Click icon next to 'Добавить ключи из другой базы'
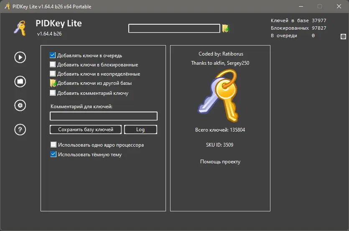The height and width of the screenshot is (231, 349). (x=53, y=84)
